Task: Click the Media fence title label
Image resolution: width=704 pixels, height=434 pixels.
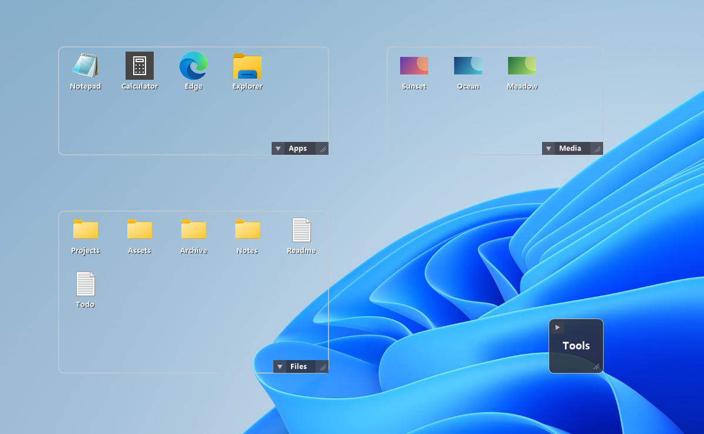Action: (570, 148)
